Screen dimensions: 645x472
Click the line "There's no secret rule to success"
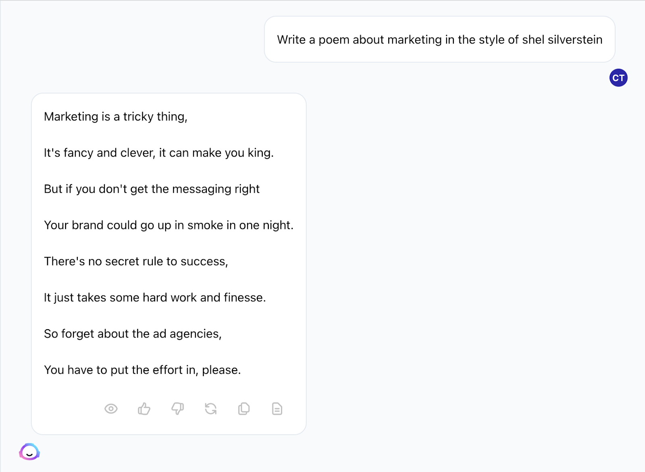click(136, 262)
